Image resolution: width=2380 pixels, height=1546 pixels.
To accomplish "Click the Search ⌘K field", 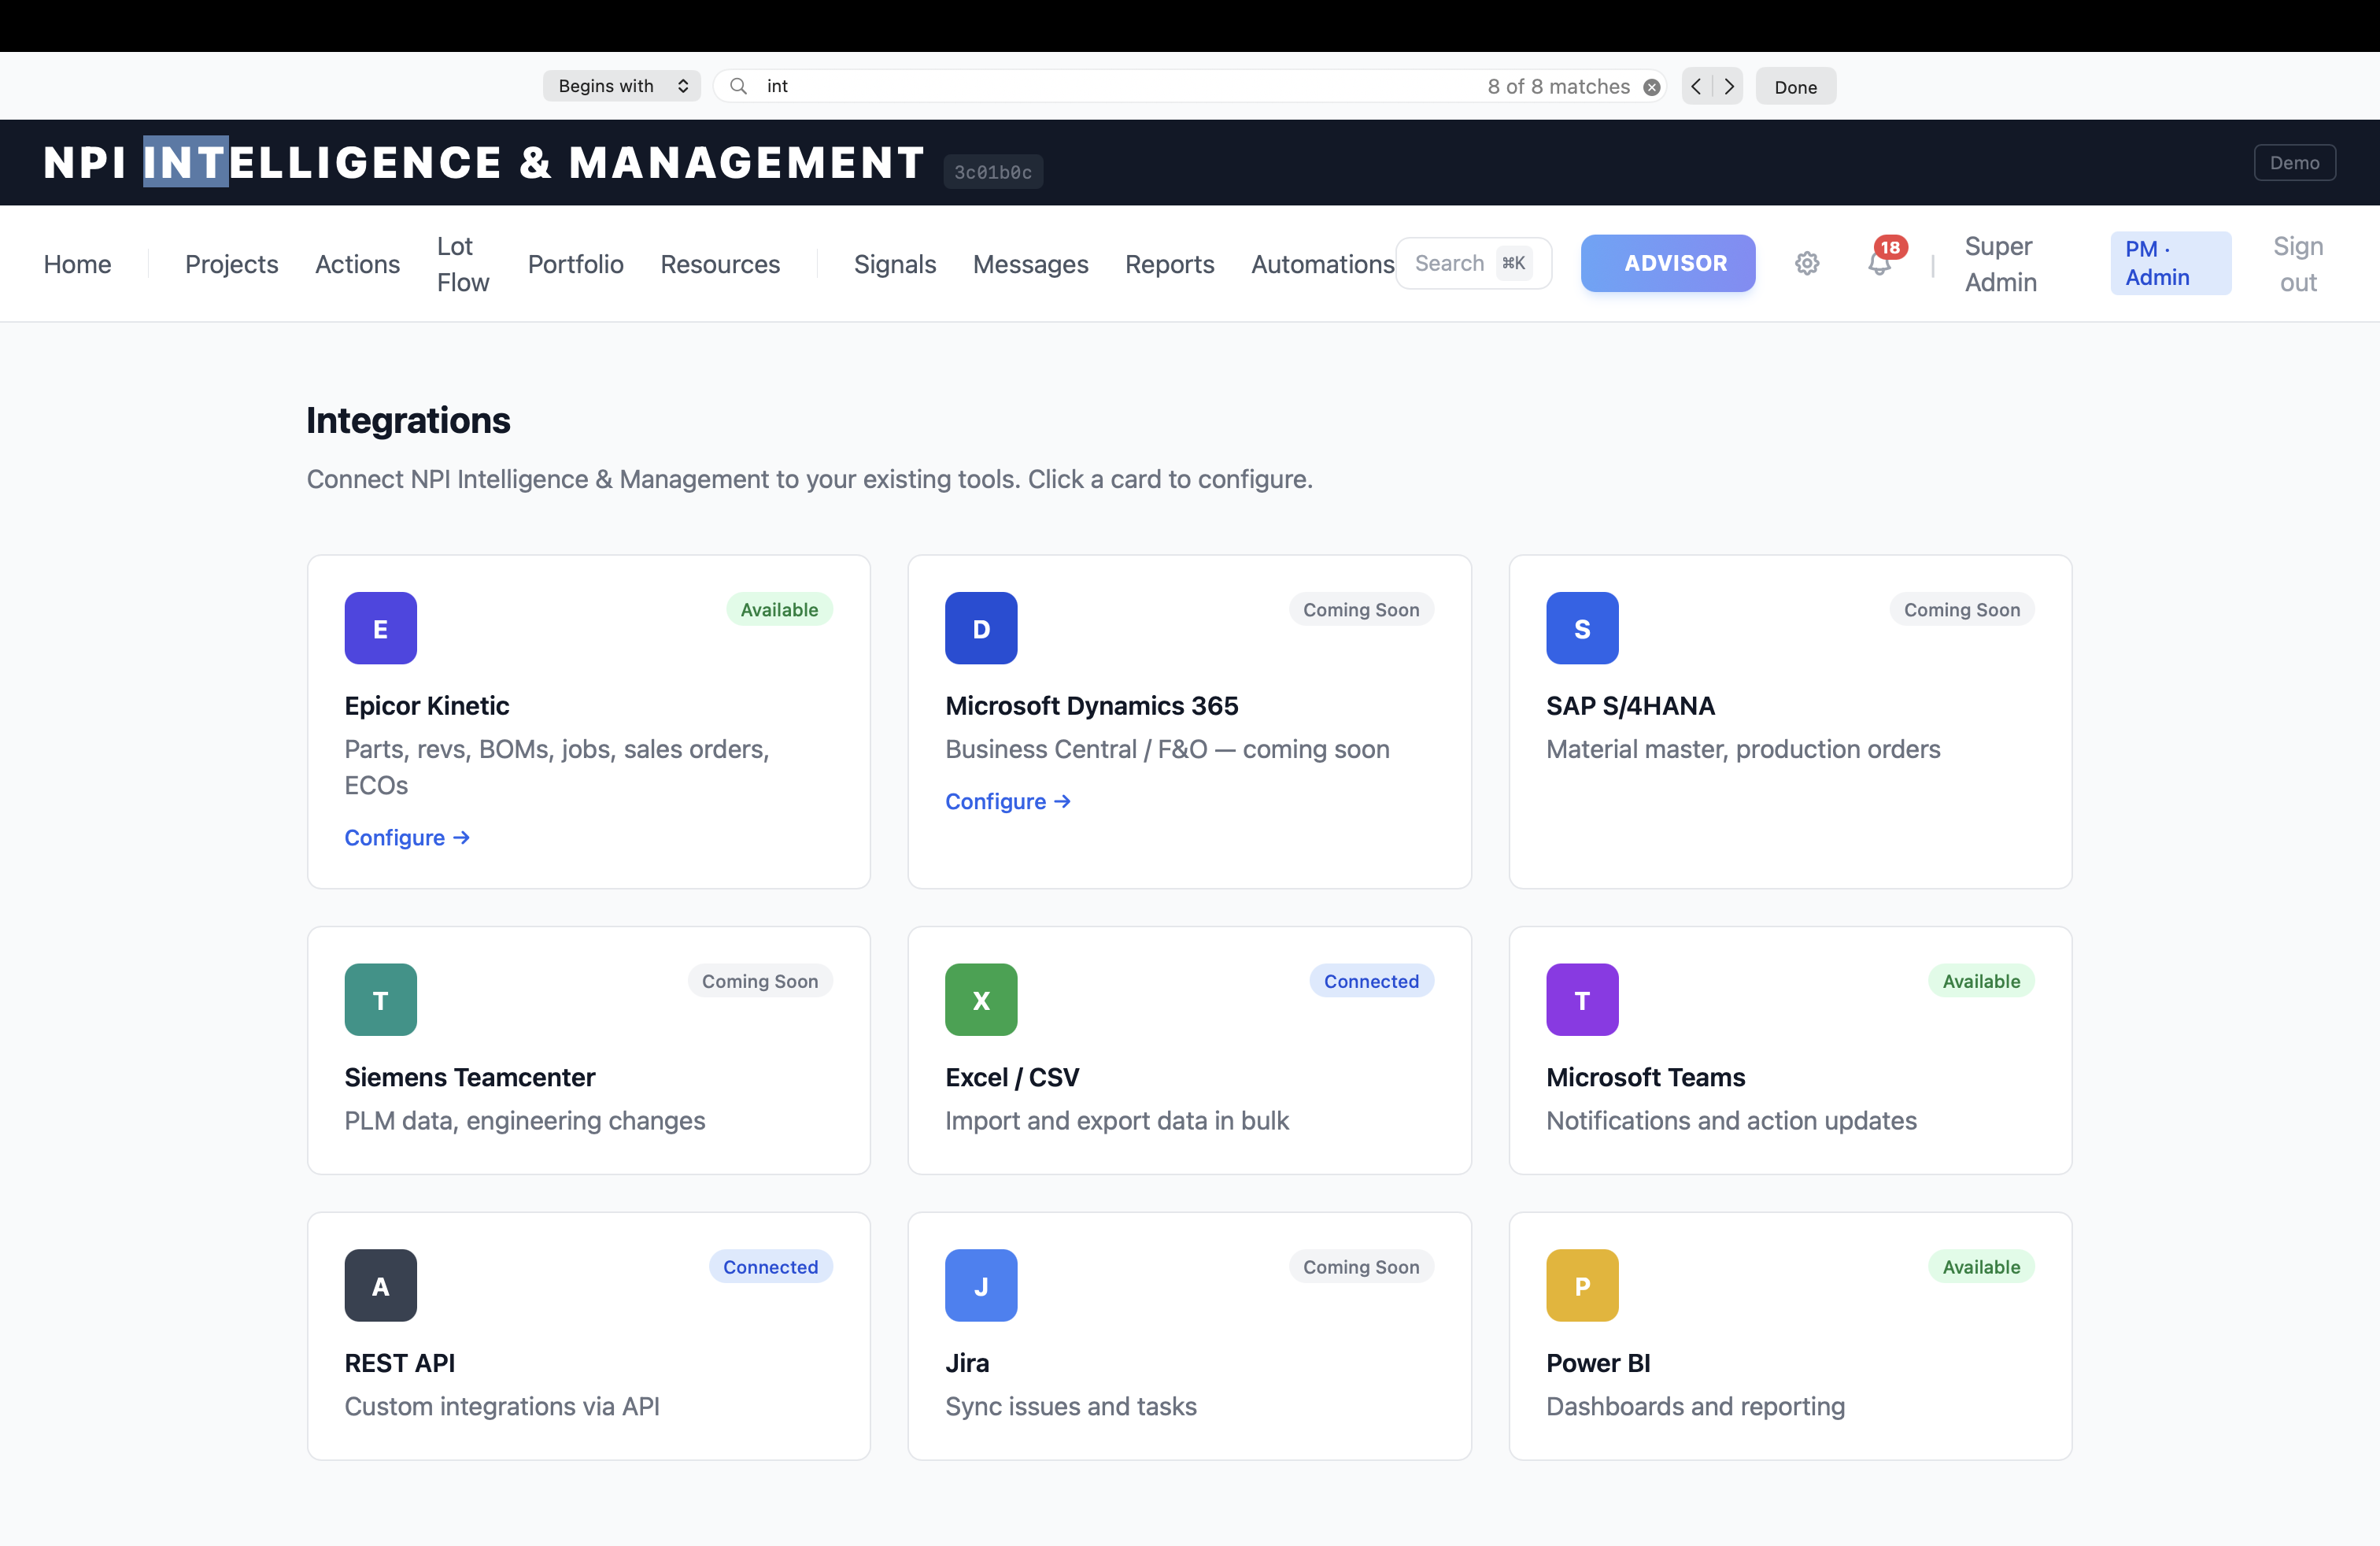I will (1473, 263).
